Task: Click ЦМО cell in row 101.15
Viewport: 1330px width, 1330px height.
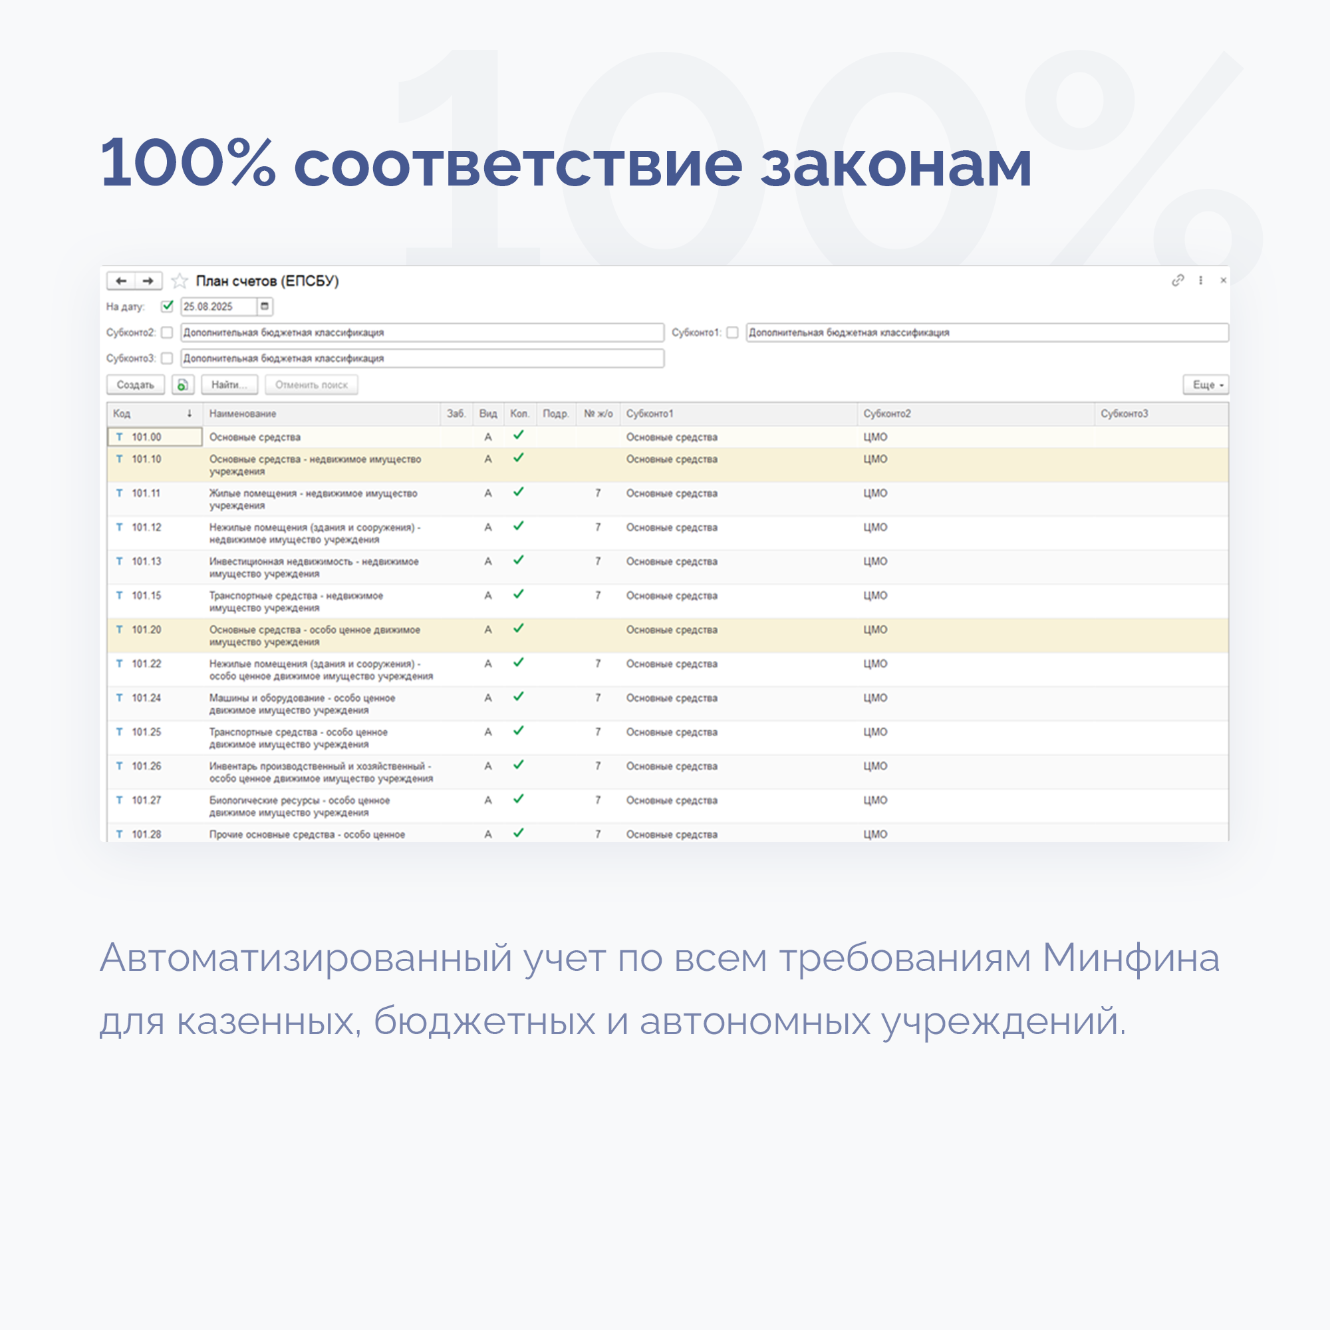Action: (876, 596)
